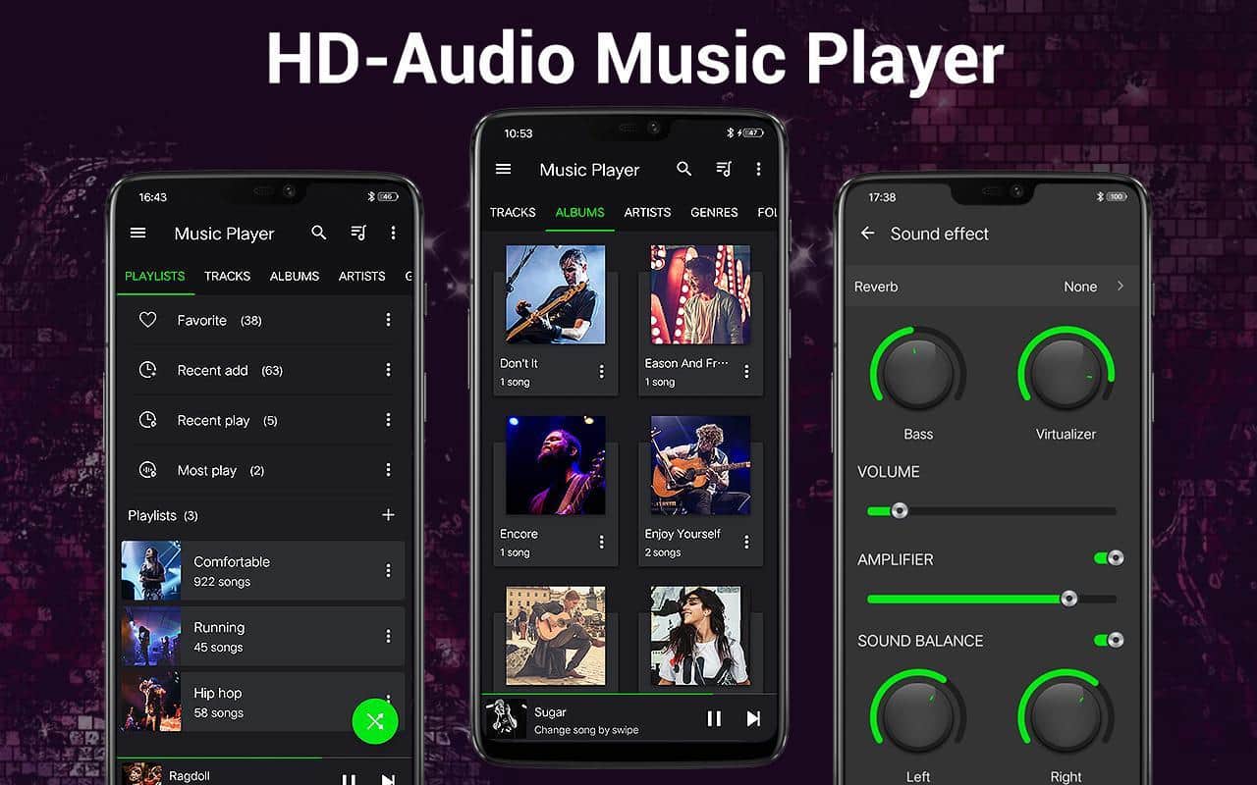Viewport: 1257px width, 785px height.
Task: Open the Encore album cover
Action: coord(555,465)
